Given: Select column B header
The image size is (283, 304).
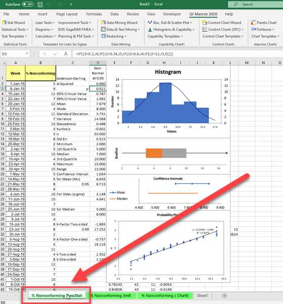Looking at the screenshot, I should click(x=40, y=63).
